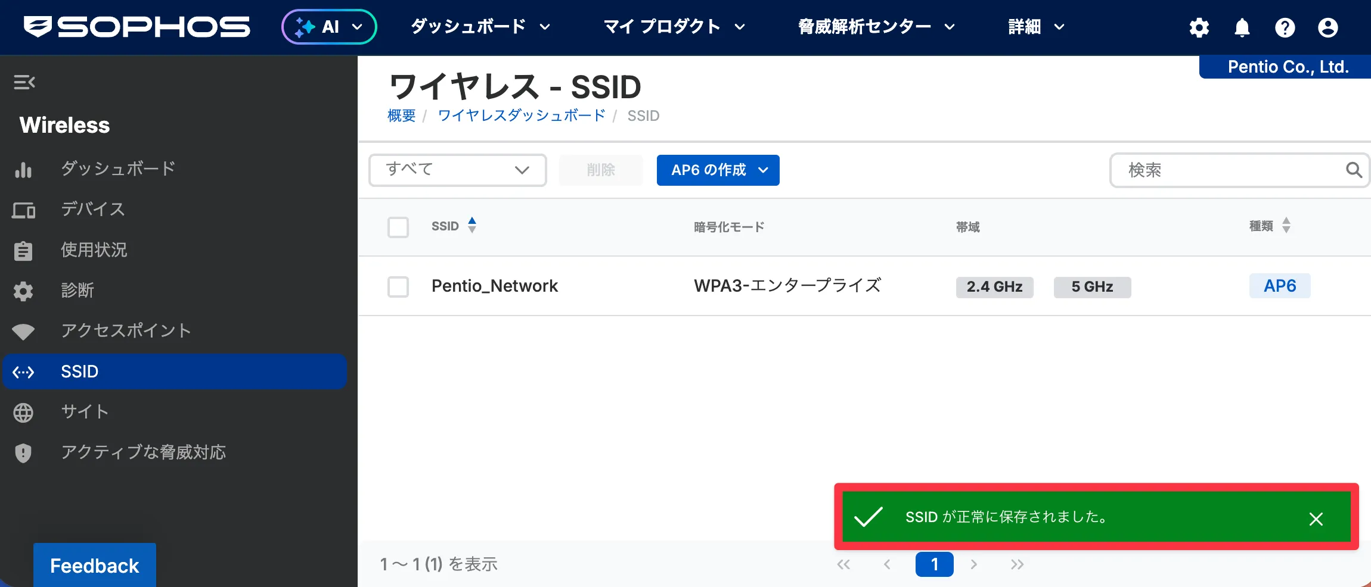This screenshot has height=587, width=1371.
Task: Open the 脅威解析センター menu
Action: [x=876, y=27]
